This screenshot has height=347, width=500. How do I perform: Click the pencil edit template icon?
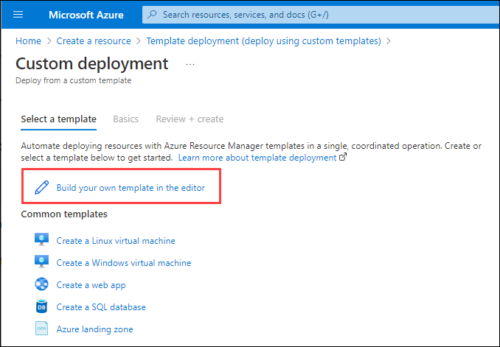click(x=42, y=187)
